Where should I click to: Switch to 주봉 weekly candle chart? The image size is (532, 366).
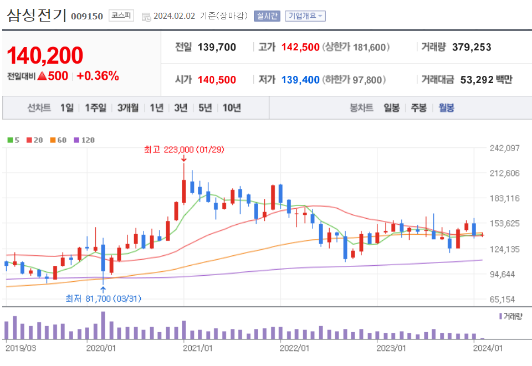point(419,108)
